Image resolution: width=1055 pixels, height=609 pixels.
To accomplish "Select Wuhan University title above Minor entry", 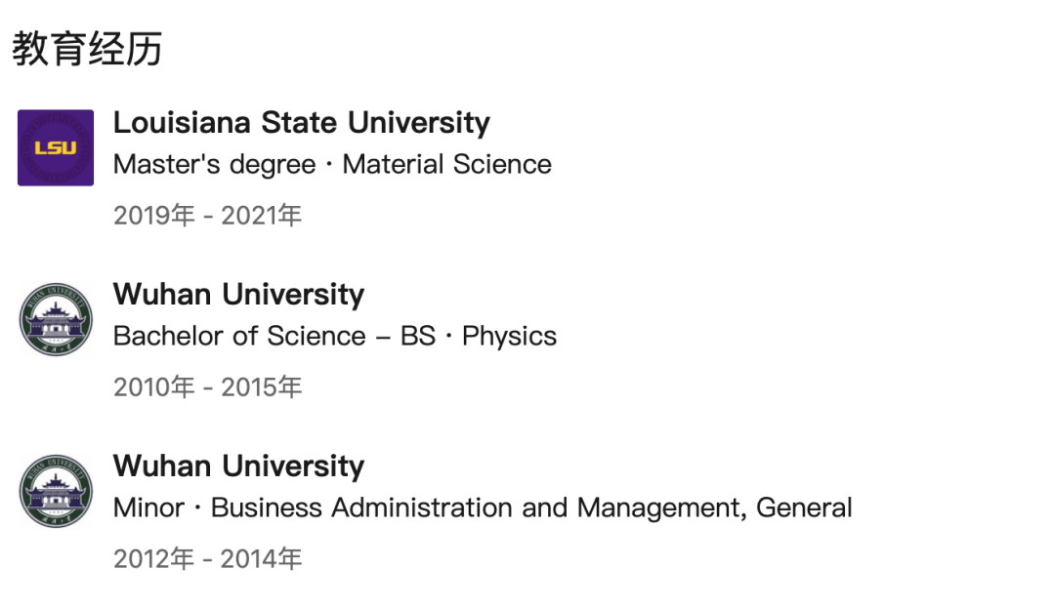I will pyautogui.click(x=239, y=467).
